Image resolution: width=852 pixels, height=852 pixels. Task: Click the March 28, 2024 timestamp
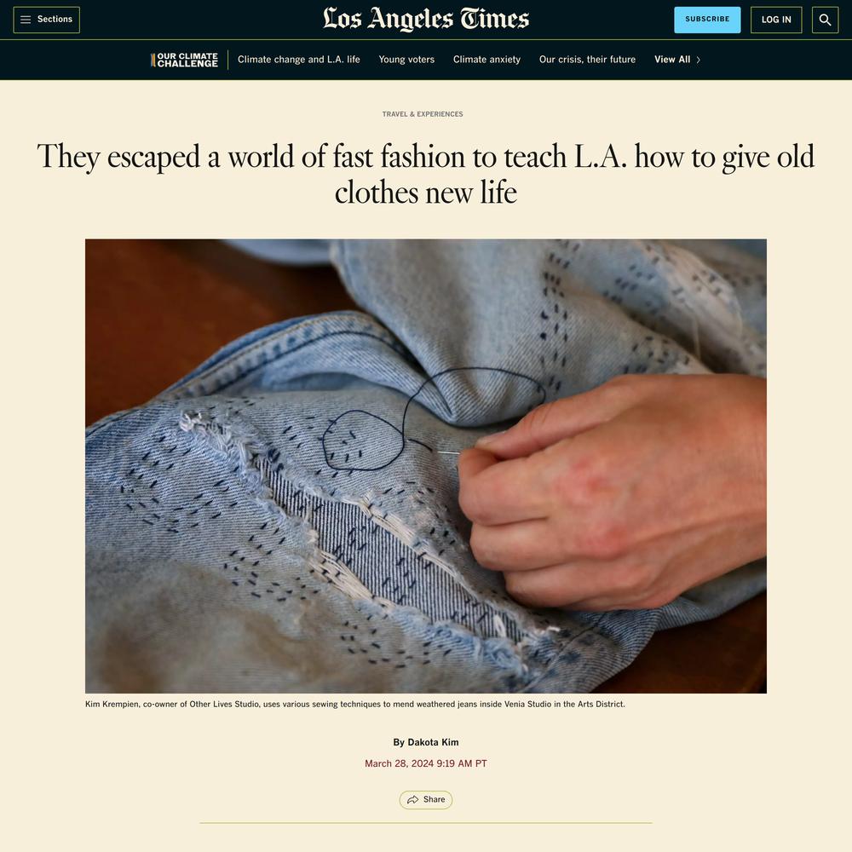coord(425,763)
